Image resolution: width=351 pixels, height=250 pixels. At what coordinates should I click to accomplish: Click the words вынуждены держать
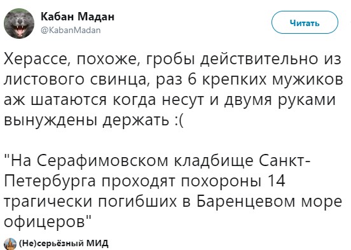[87, 120]
